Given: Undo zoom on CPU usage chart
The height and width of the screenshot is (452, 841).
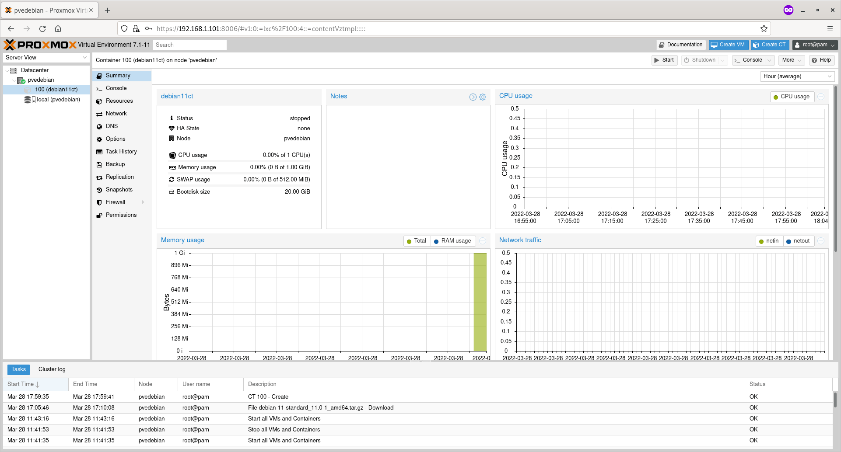Looking at the screenshot, I should click(x=821, y=97).
